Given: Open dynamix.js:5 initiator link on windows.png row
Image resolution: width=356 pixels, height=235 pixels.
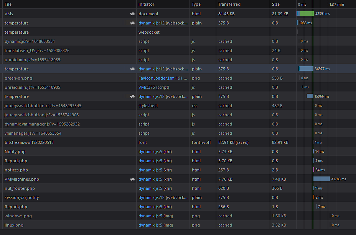Looking at the screenshot, I should [x=150, y=216].
